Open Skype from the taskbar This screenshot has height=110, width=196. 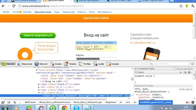coord(76,108)
